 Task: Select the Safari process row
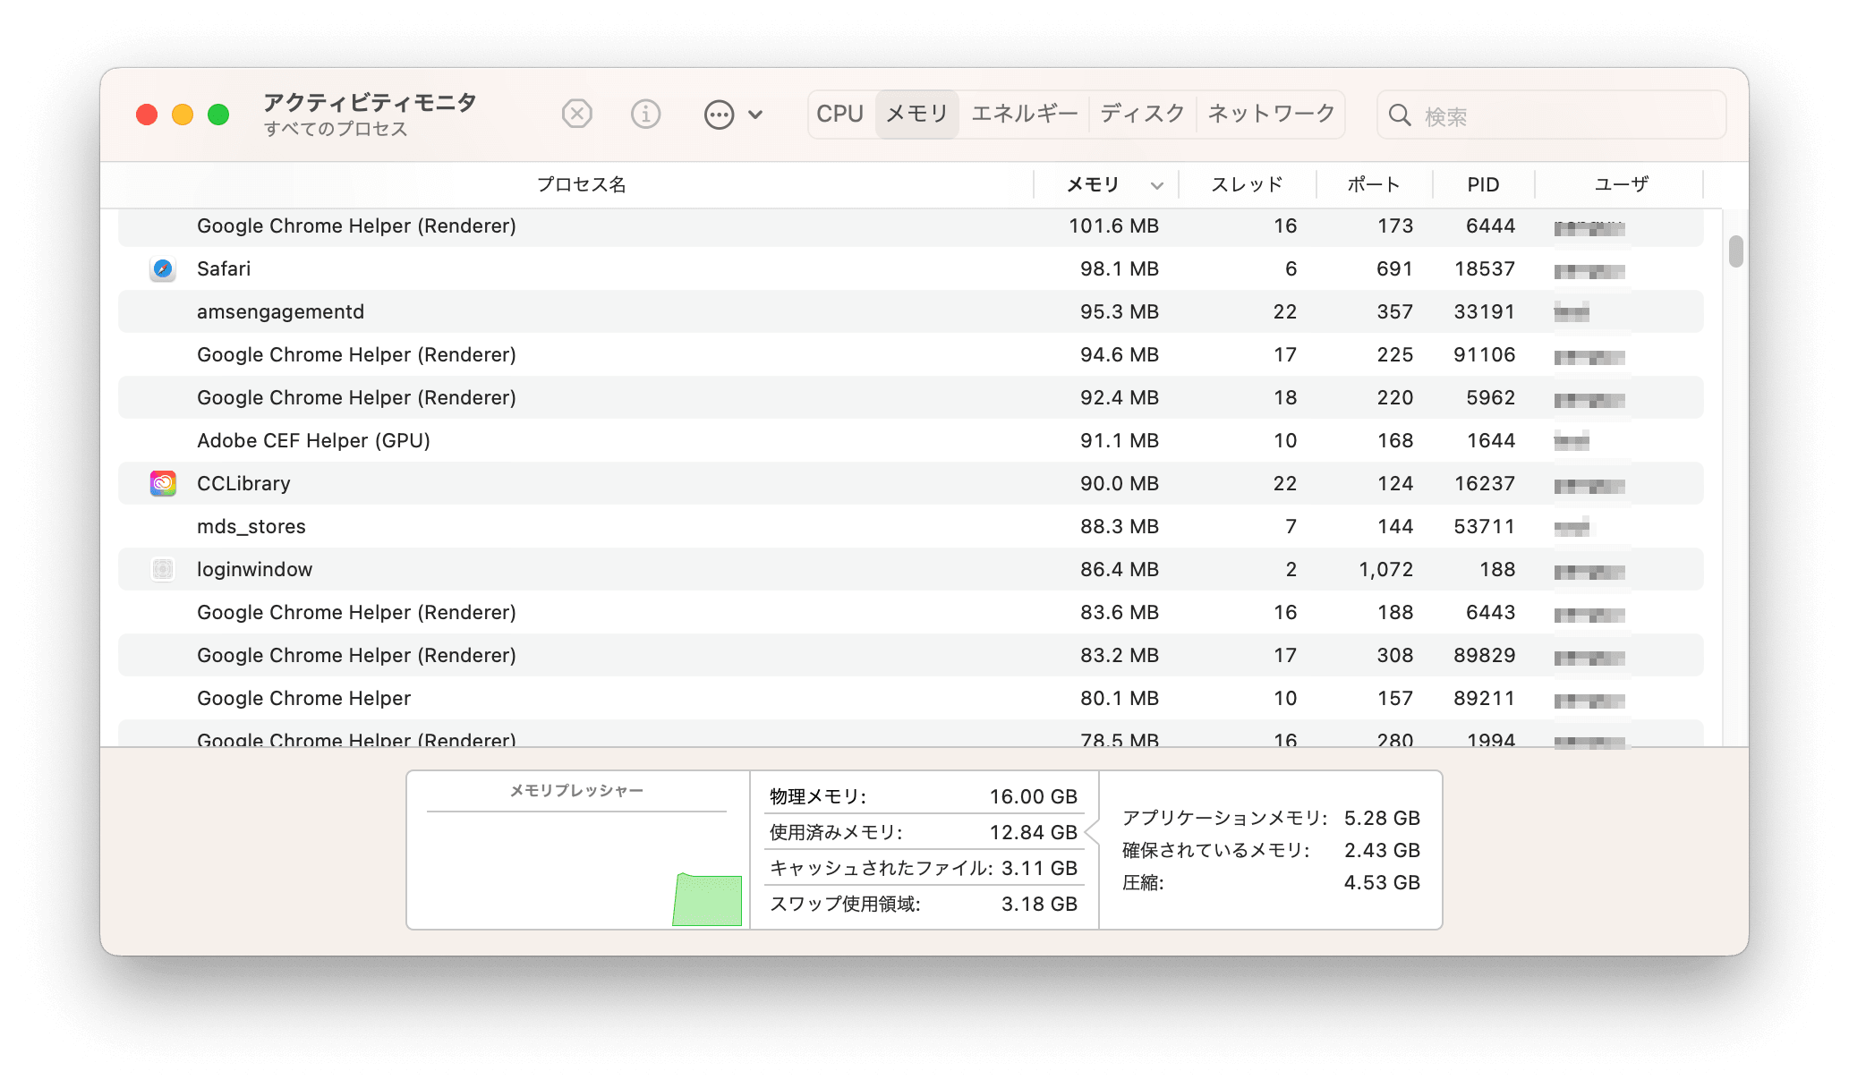pos(911,268)
